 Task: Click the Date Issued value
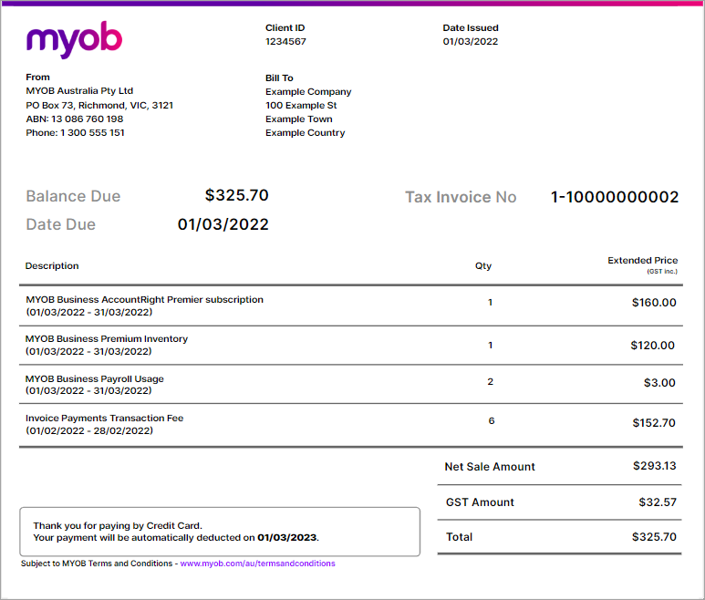(471, 42)
